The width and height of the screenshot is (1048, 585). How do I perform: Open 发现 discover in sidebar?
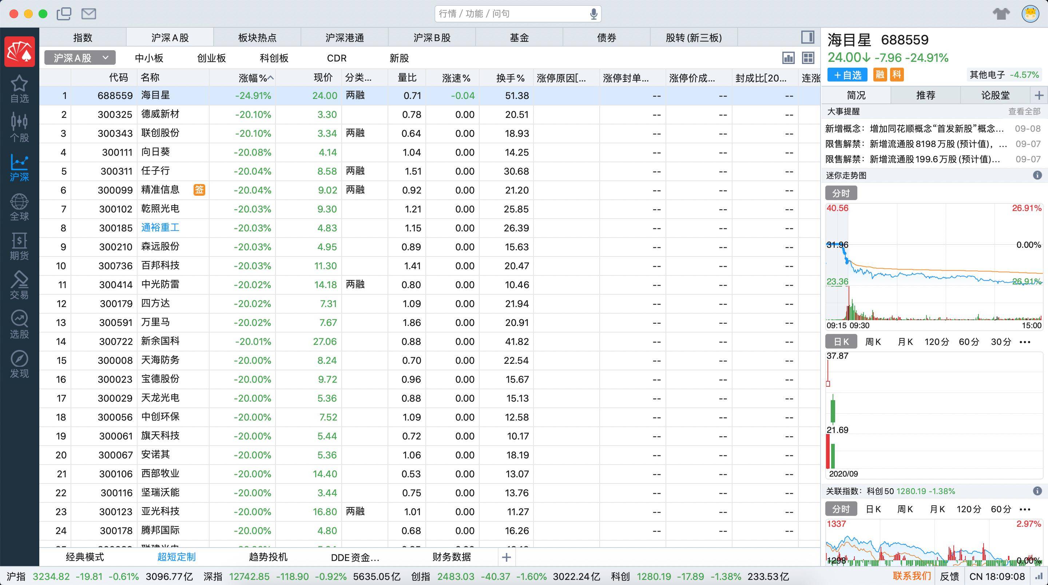point(20,365)
